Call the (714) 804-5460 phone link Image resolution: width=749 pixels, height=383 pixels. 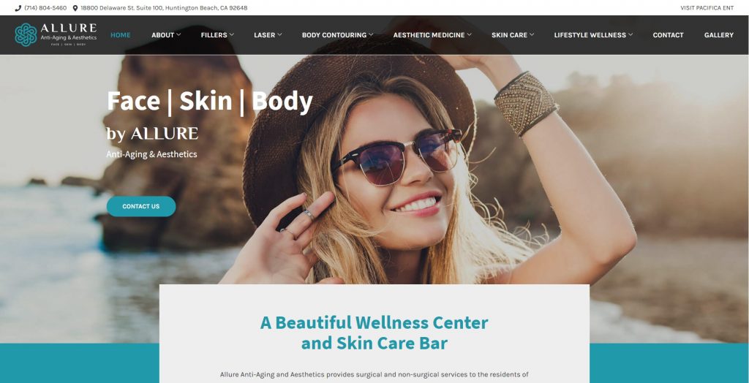point(45,8)
